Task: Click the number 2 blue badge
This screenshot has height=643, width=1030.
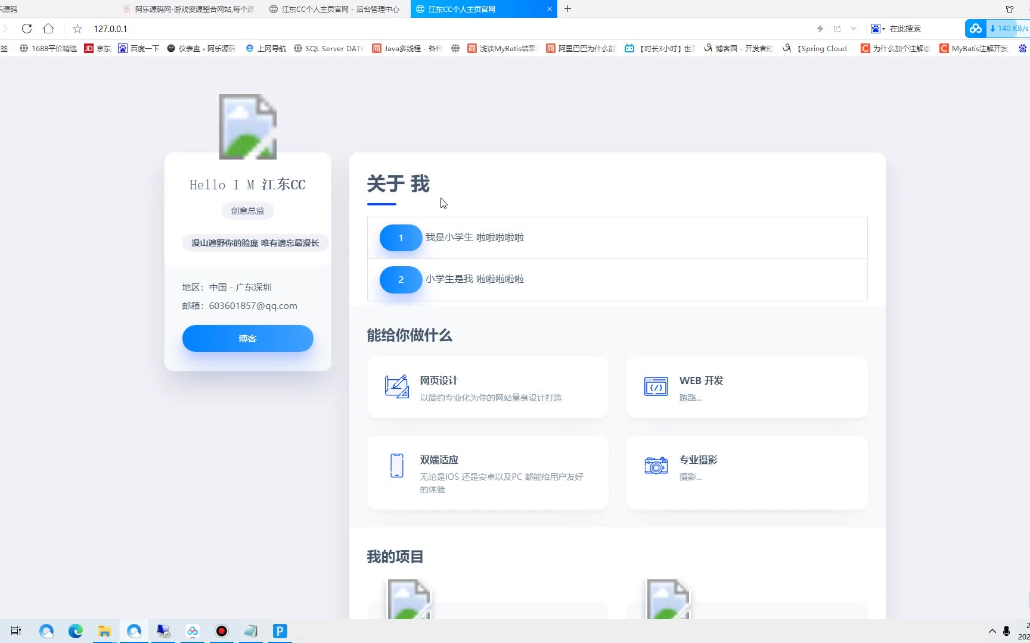Action: [x=401, y=279]
